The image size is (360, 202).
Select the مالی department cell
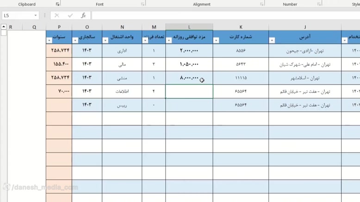122,64
